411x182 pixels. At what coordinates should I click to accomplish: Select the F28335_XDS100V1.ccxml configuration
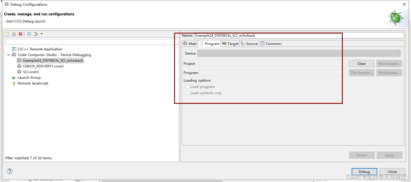43,66
